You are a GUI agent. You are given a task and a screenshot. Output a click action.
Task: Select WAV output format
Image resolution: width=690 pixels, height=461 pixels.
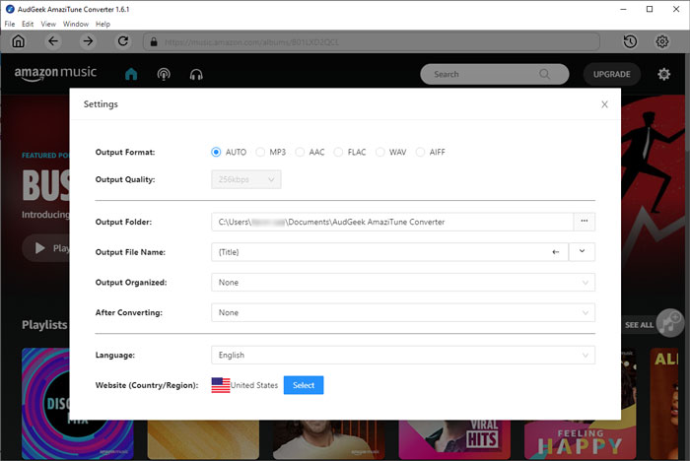click(x=380, y=153)
